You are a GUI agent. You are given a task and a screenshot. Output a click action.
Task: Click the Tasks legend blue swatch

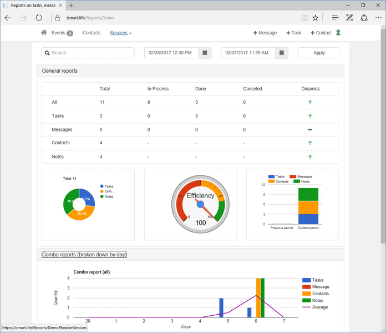point(306,280)
